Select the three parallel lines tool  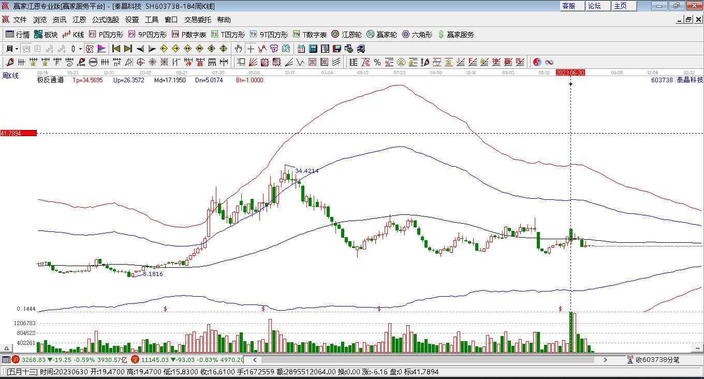[336, 62]
